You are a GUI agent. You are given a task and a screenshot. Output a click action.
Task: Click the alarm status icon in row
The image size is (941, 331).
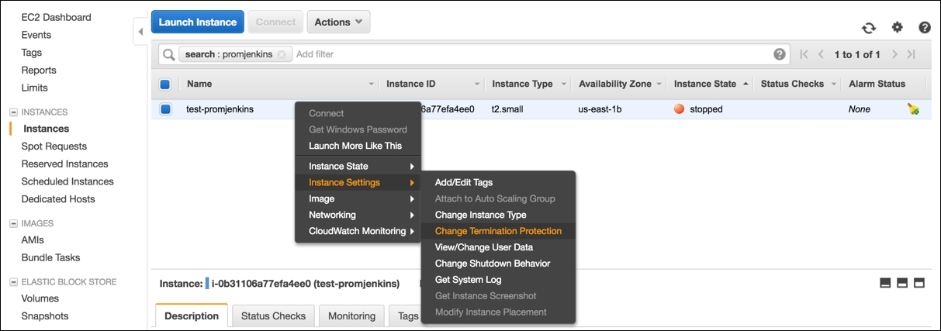click(x=913, y=109)
